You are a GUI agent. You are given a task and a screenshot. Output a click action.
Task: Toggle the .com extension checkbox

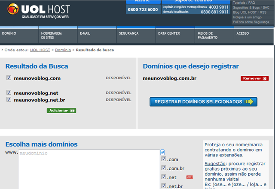163,159
